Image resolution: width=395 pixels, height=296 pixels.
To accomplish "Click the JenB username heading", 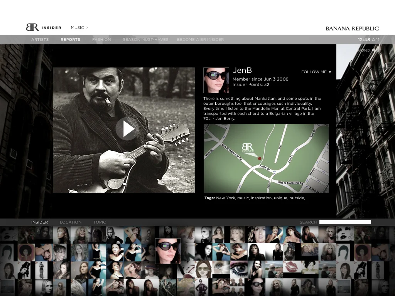I will pos(242,70).
